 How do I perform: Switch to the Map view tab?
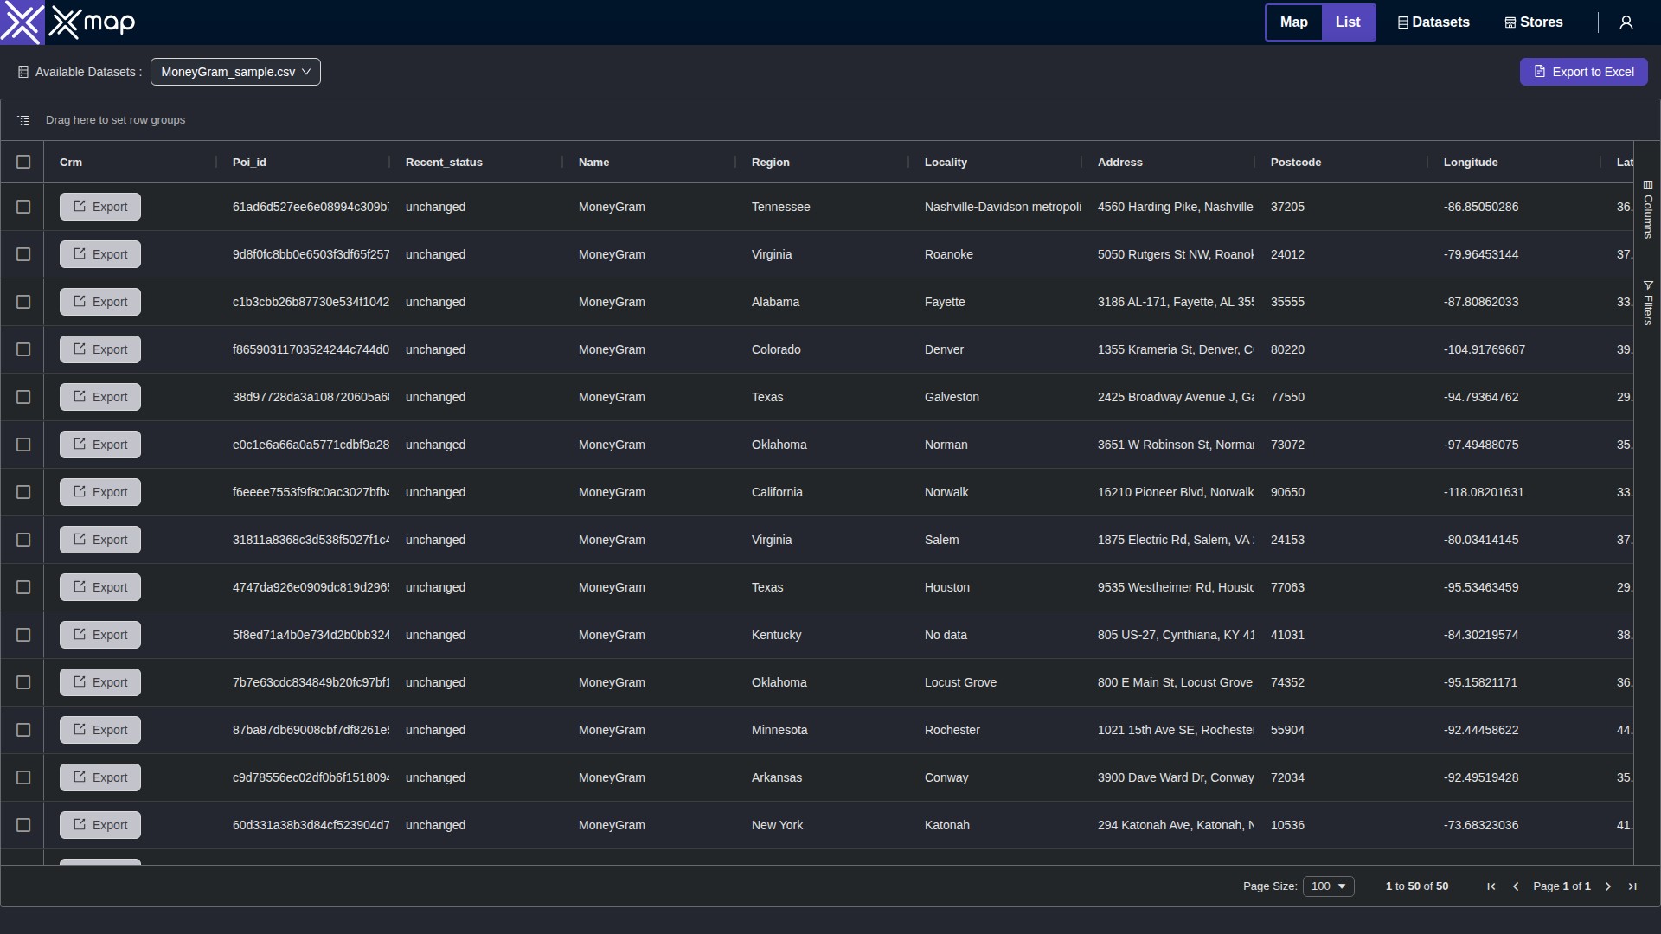1293,22
